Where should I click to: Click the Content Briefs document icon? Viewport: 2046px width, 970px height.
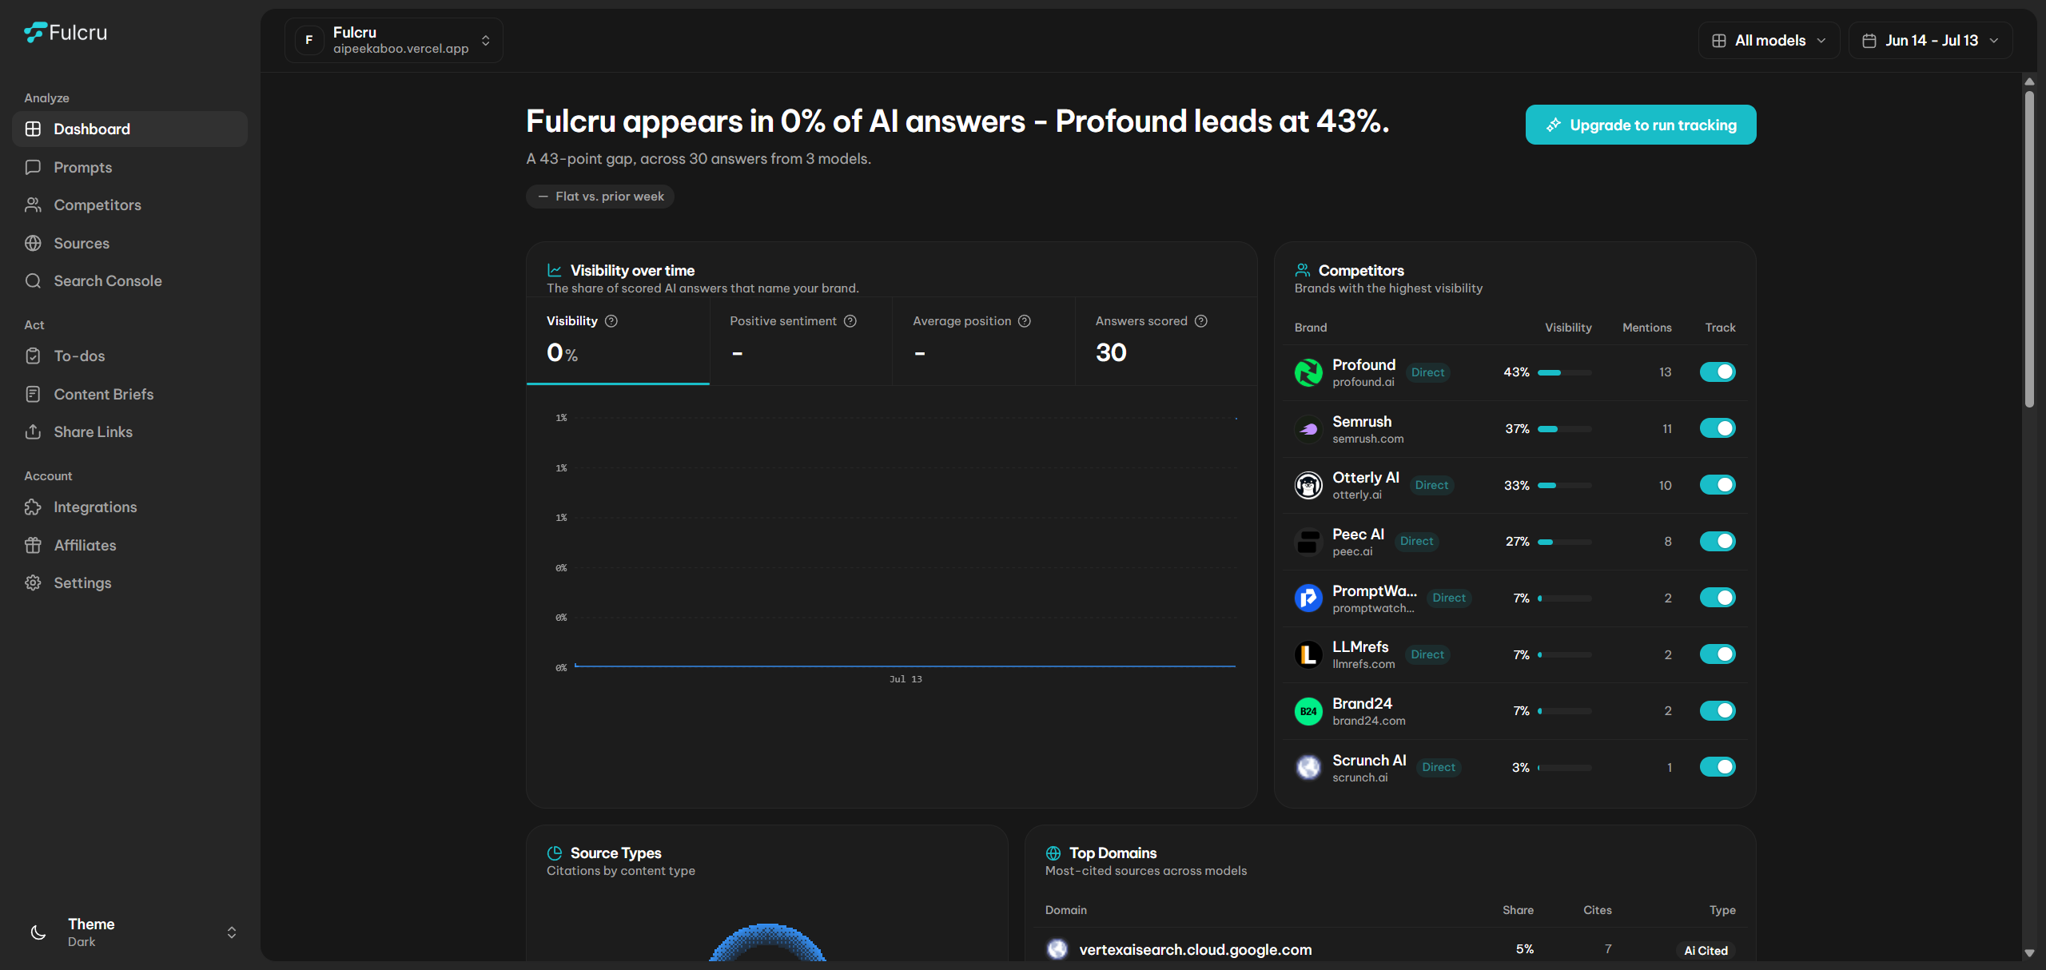[x=33, y=394]
